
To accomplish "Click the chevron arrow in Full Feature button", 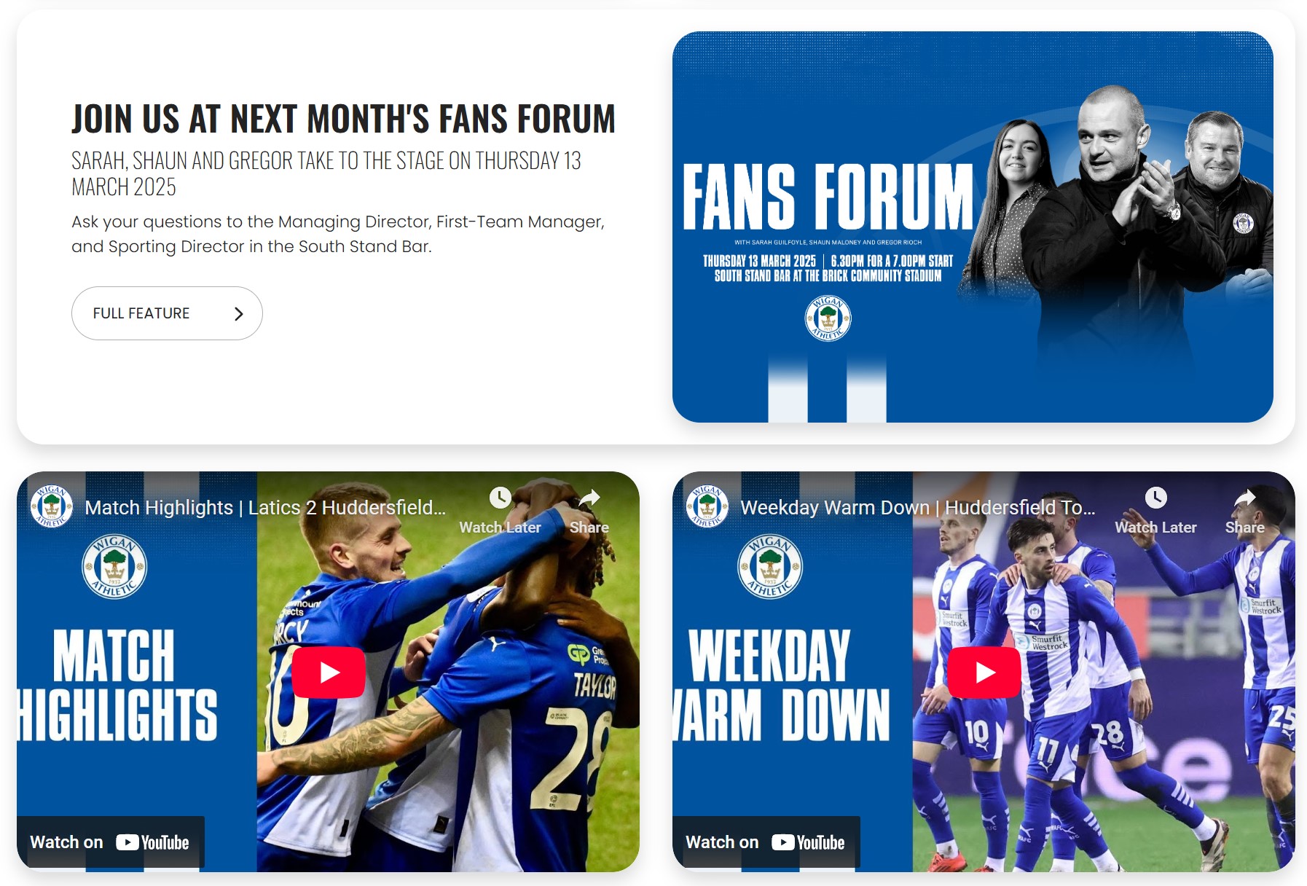I will tap(238, 313).
